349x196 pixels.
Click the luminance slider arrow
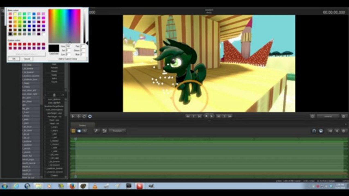(x=87, y=43)
